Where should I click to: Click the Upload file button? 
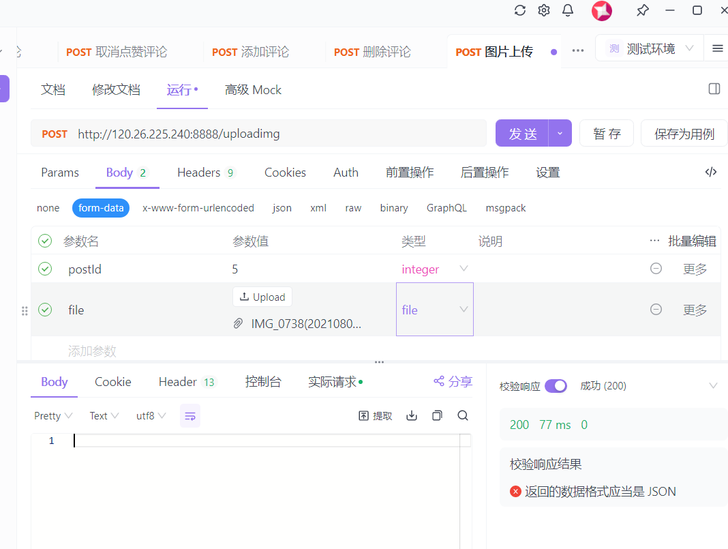(262, 297)
